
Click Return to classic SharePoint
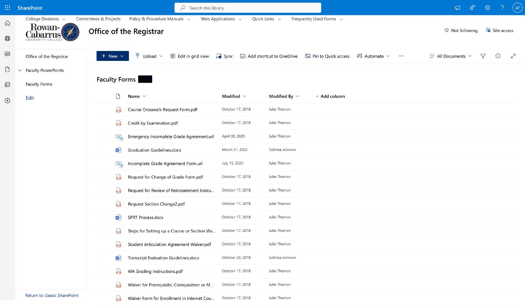[x=52, y=295]
